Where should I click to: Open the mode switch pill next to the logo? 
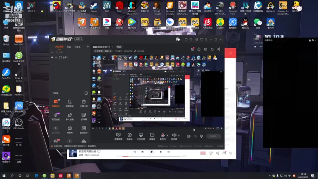(78, 39)
